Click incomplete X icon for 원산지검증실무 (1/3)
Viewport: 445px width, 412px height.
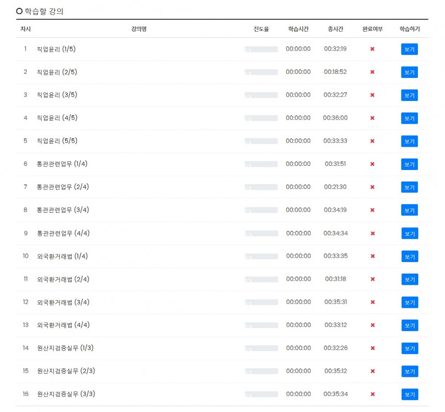point(372,348)
